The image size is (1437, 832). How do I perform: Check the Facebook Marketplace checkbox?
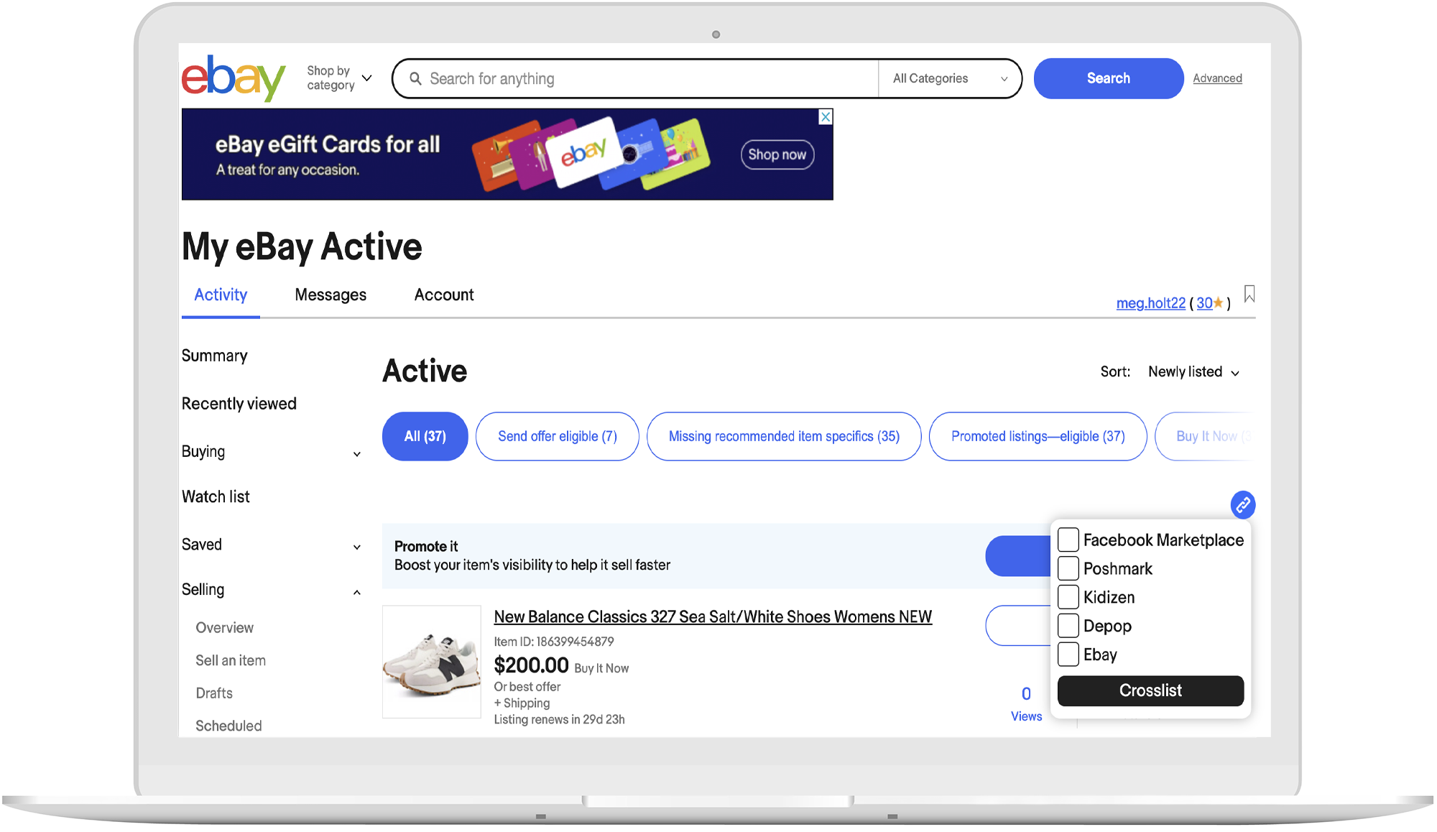[1068, 540]
